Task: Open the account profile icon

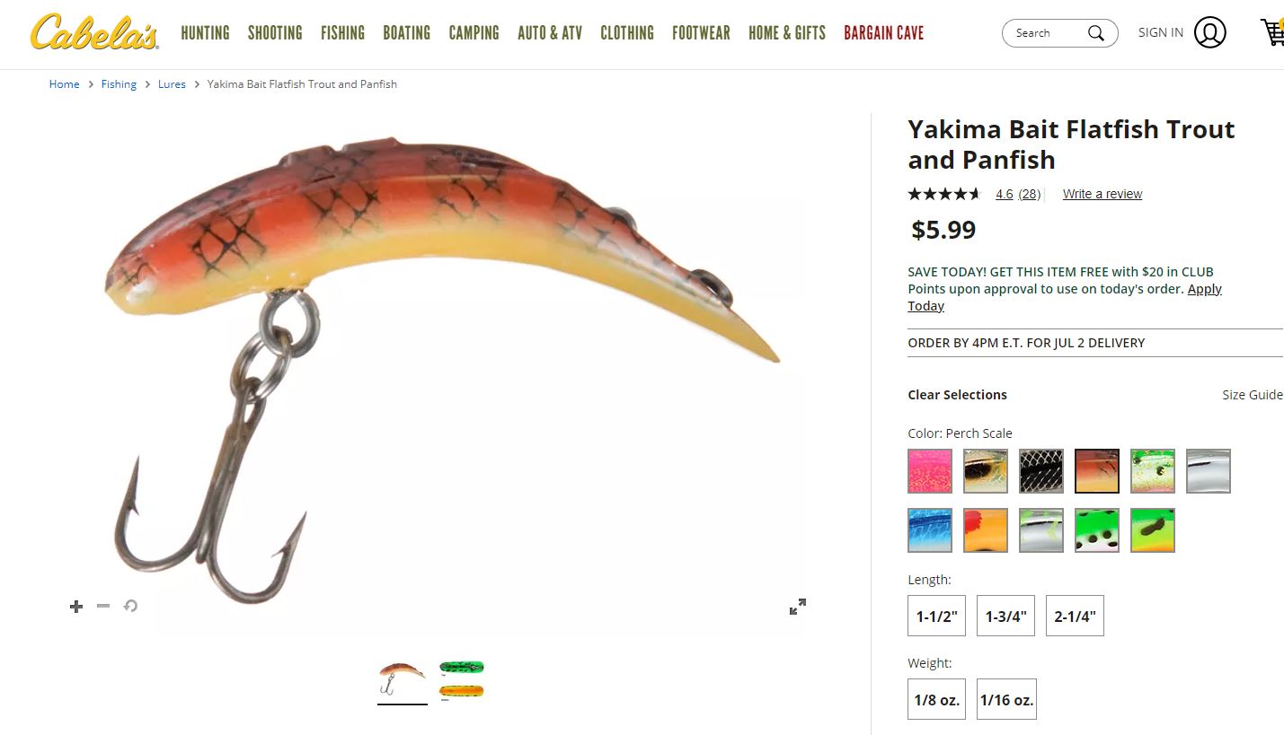Action: 1210,32
